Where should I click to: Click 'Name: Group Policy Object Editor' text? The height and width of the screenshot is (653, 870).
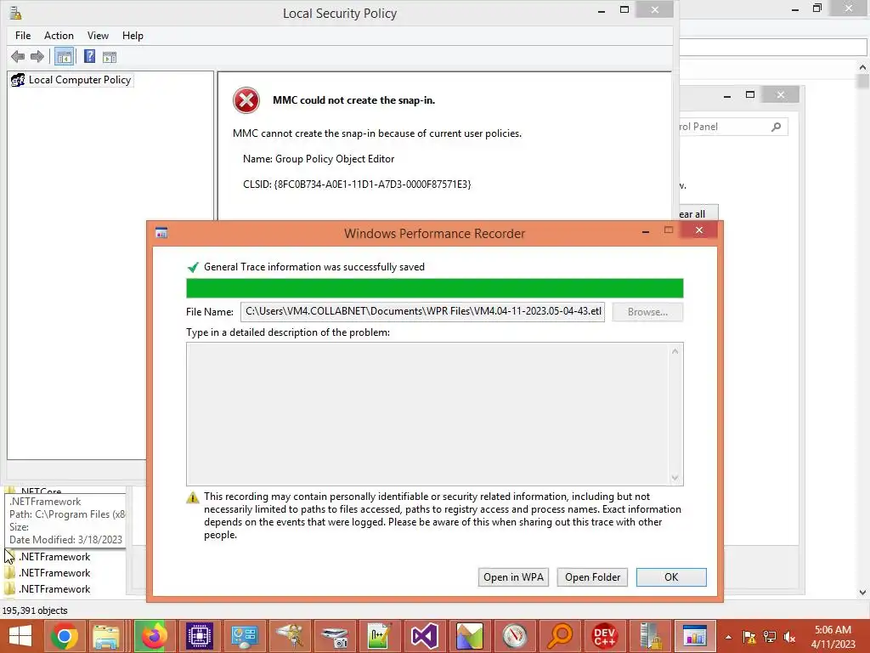pos(319,159)
